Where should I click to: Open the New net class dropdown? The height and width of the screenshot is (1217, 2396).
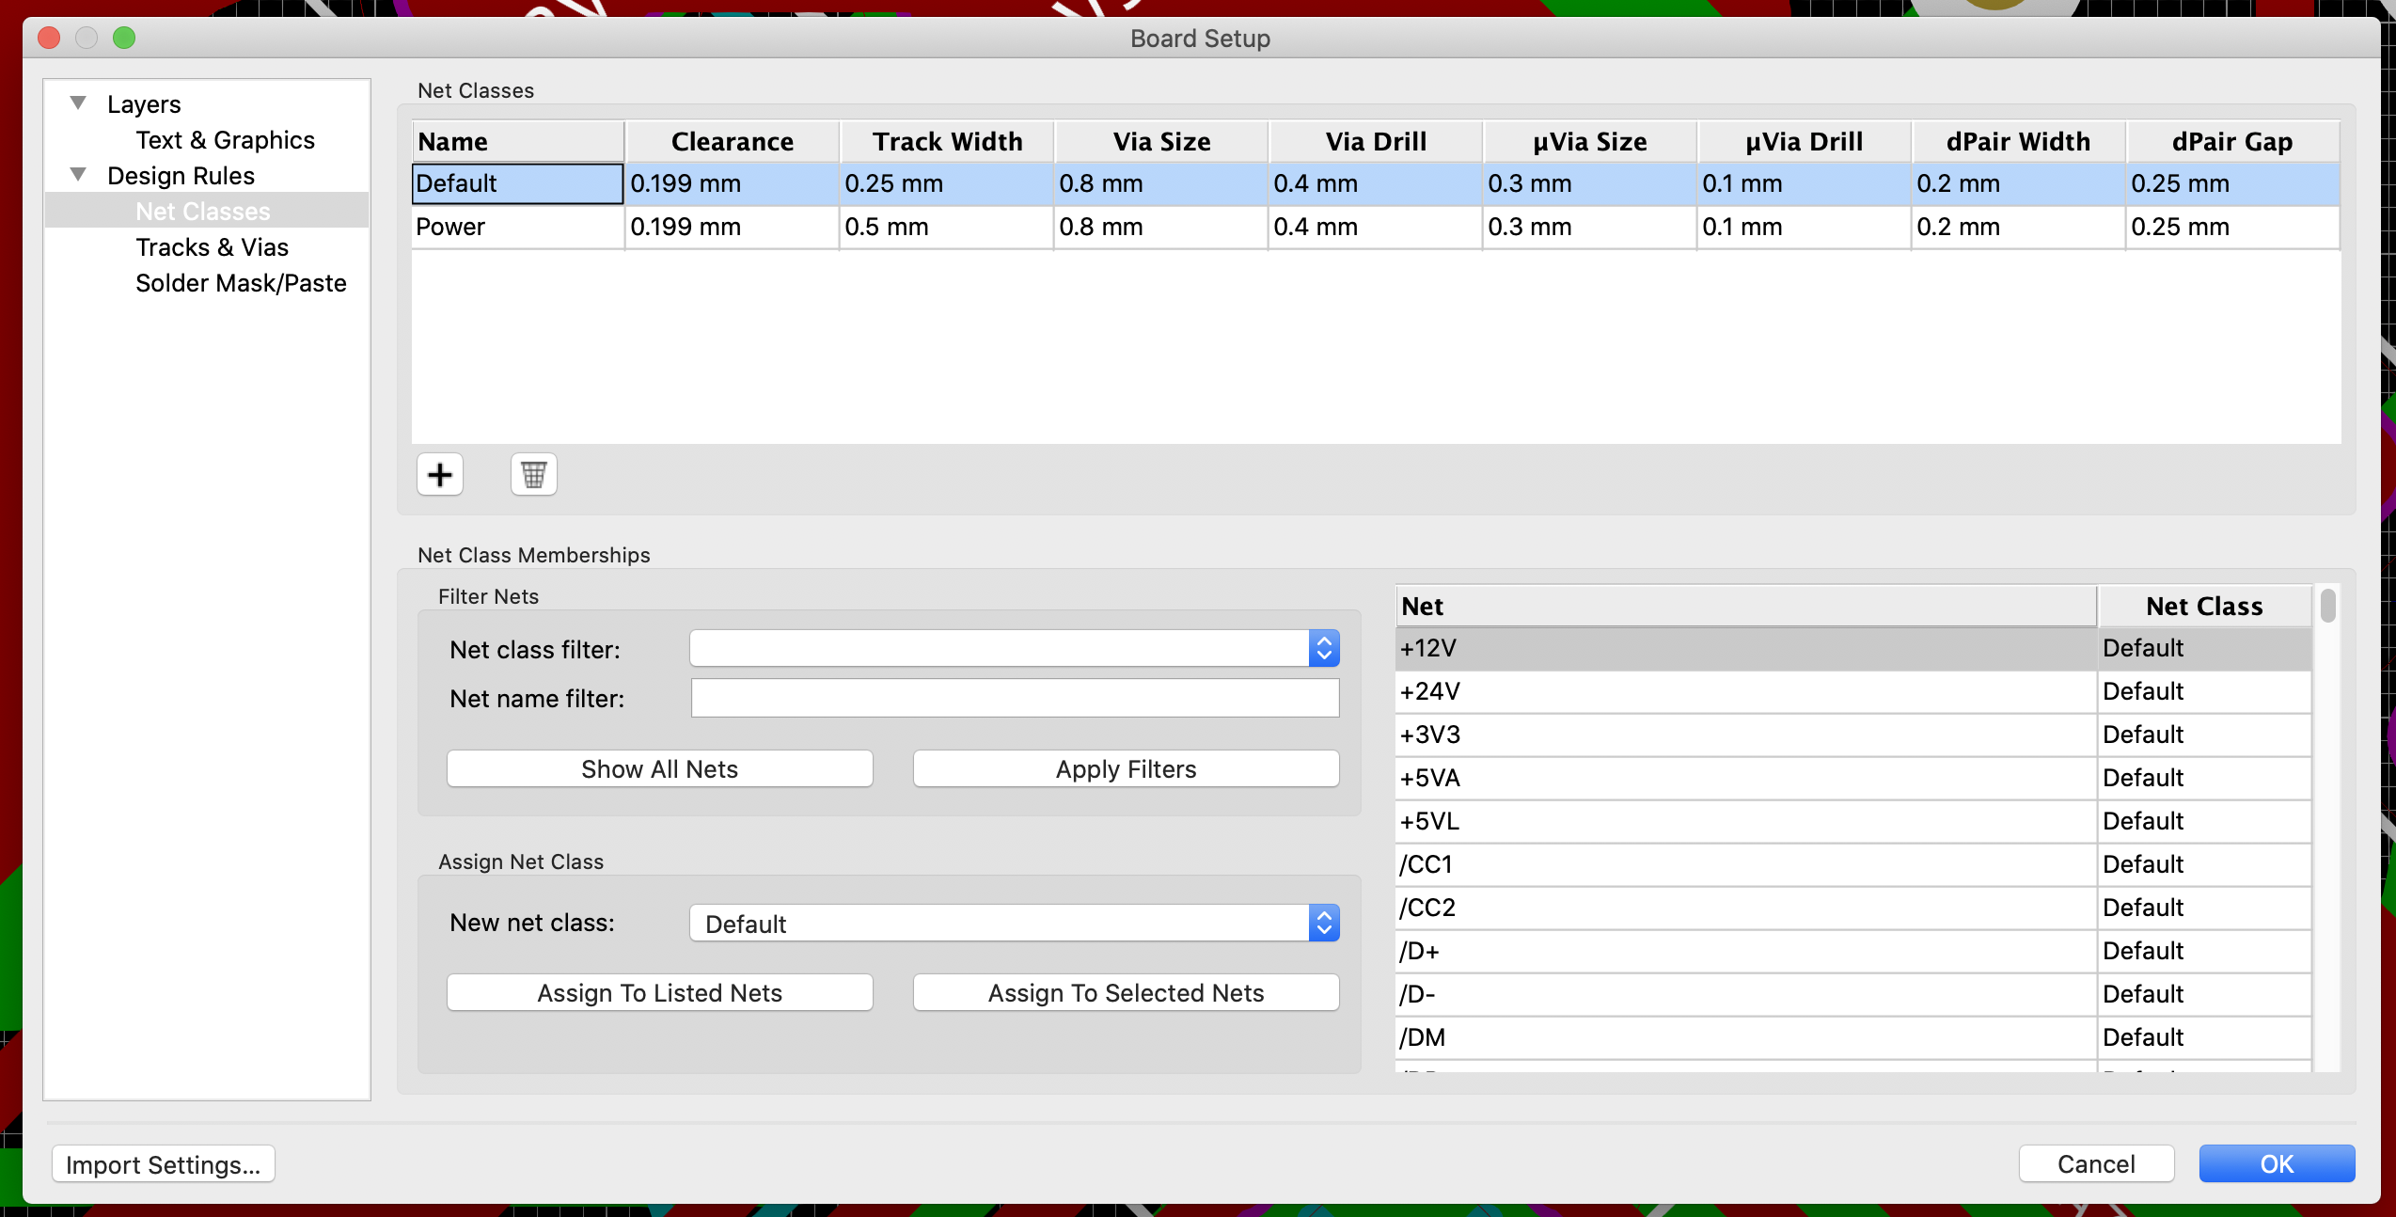click(x=1323, y=923)
